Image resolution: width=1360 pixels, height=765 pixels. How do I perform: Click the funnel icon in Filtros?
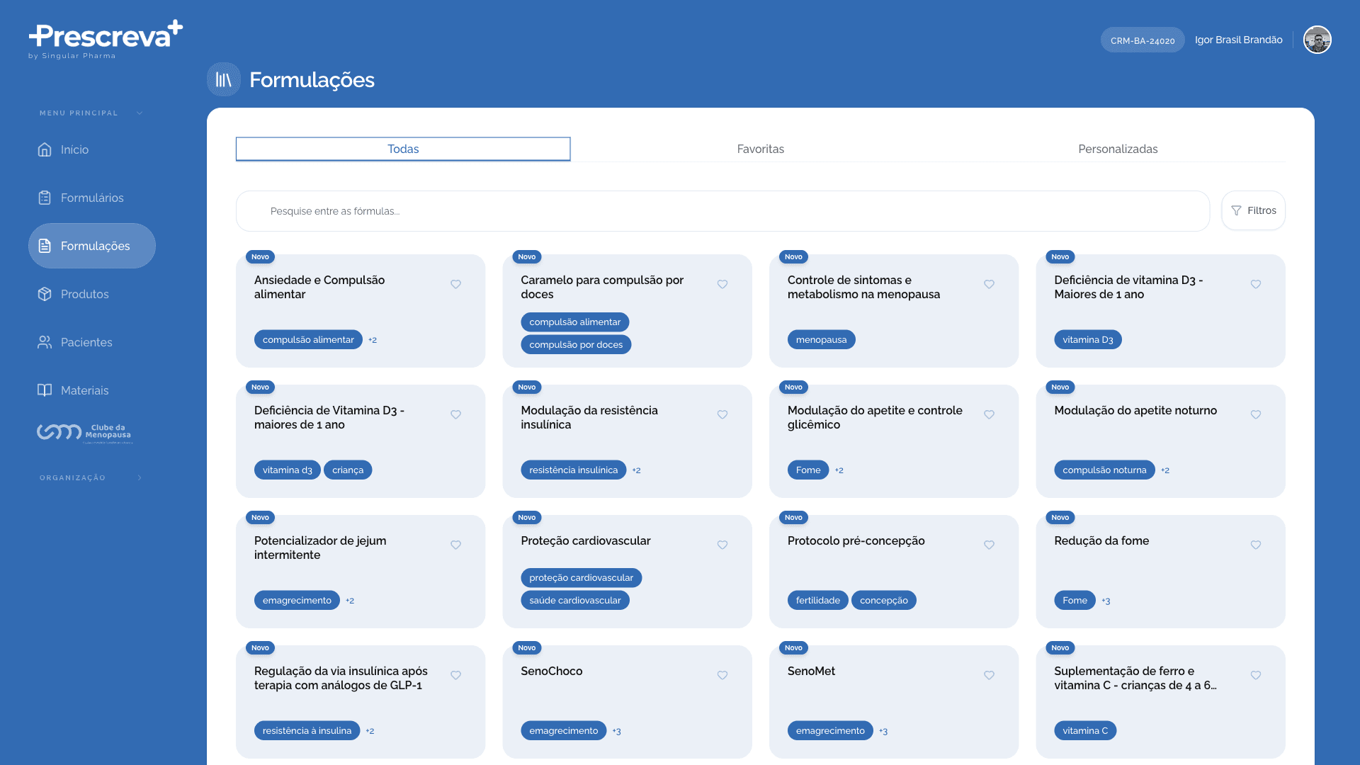1236,210
